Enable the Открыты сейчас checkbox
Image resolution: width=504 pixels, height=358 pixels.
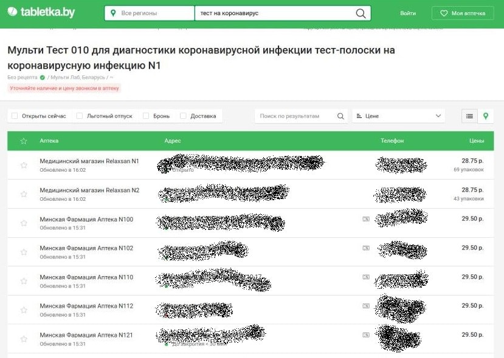[15, 116]
